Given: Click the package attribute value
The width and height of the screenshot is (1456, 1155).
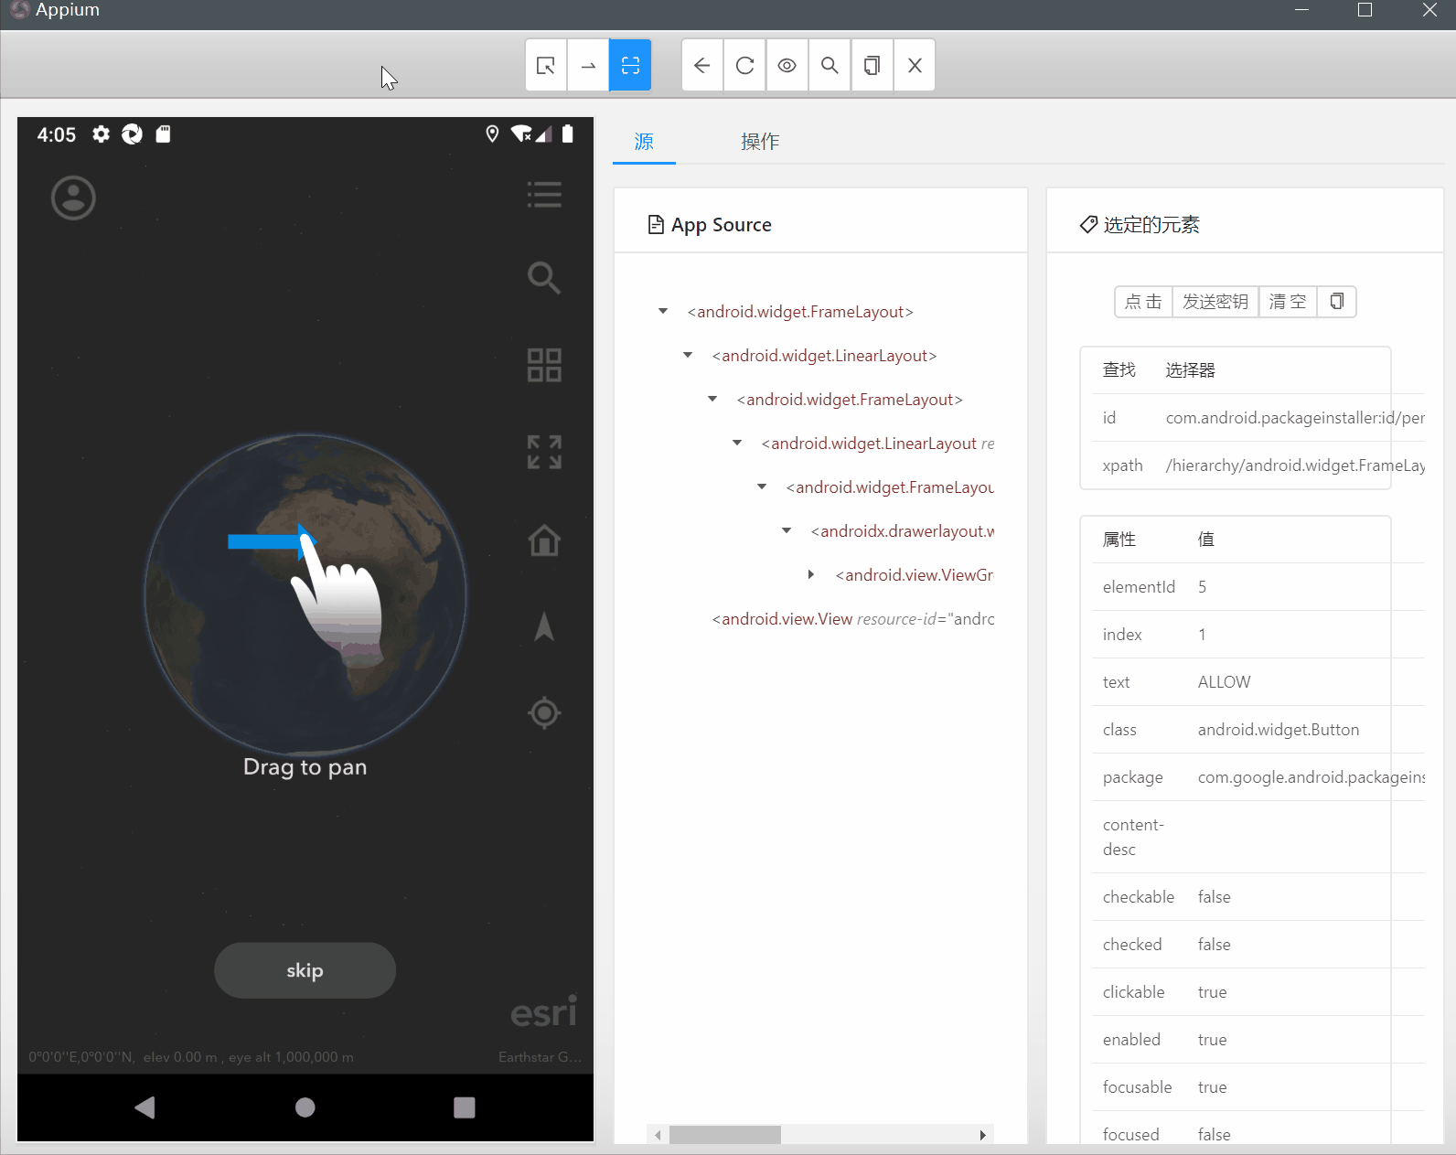Looking at the screenshot, I should click(1311, 777).
